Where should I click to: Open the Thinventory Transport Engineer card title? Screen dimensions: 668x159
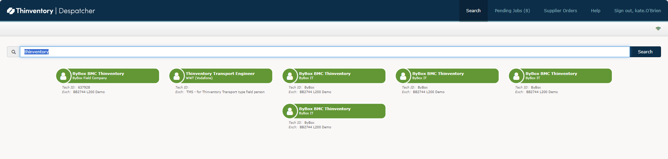coord(220,74)
